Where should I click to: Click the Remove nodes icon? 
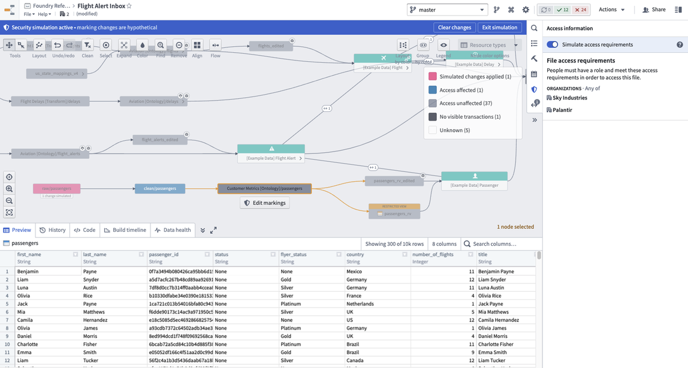point(179,45)
